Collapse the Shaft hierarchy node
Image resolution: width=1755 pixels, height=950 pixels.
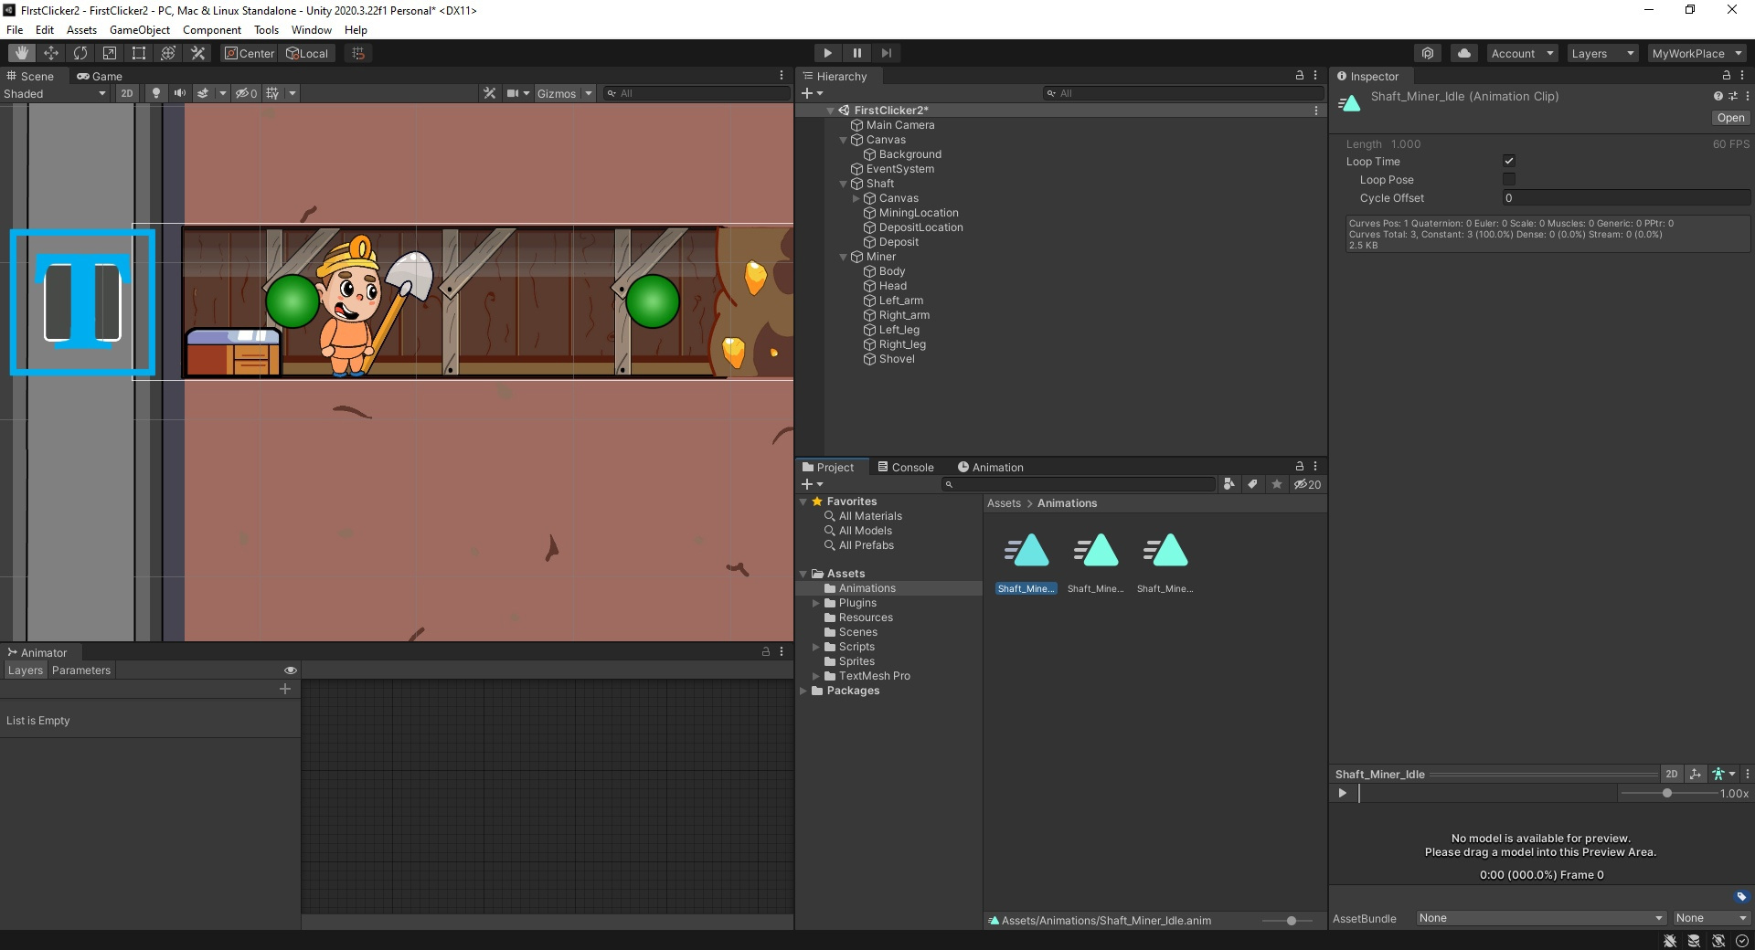[x=844, y=184]
